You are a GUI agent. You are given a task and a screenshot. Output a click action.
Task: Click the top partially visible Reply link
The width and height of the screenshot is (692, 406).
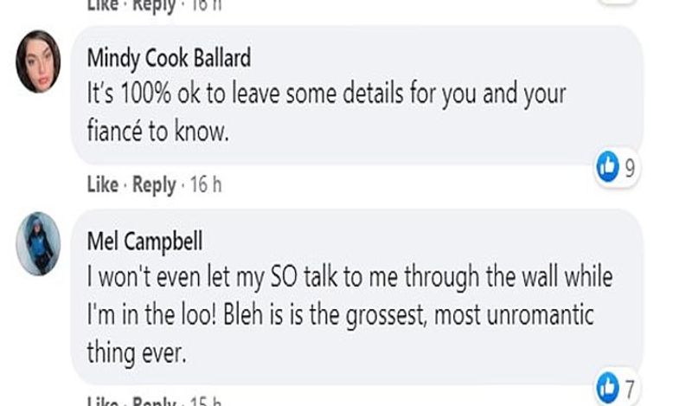coord(155,6)
